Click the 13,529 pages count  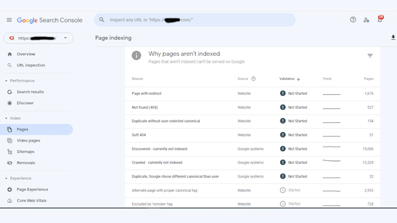click(x=368, y=162)
